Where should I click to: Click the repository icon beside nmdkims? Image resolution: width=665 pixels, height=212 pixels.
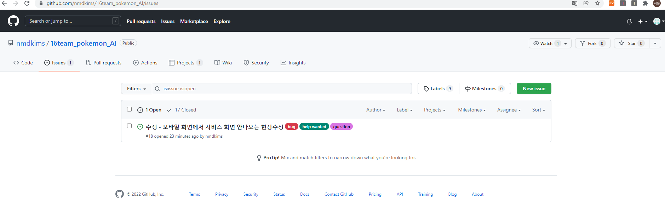[x=11, y=43]
